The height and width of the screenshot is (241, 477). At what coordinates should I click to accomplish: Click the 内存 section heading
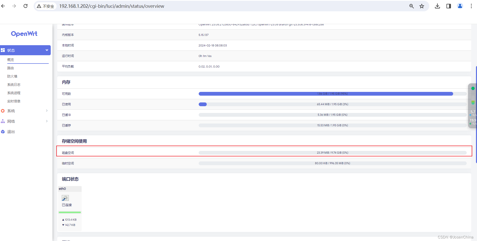66,82
